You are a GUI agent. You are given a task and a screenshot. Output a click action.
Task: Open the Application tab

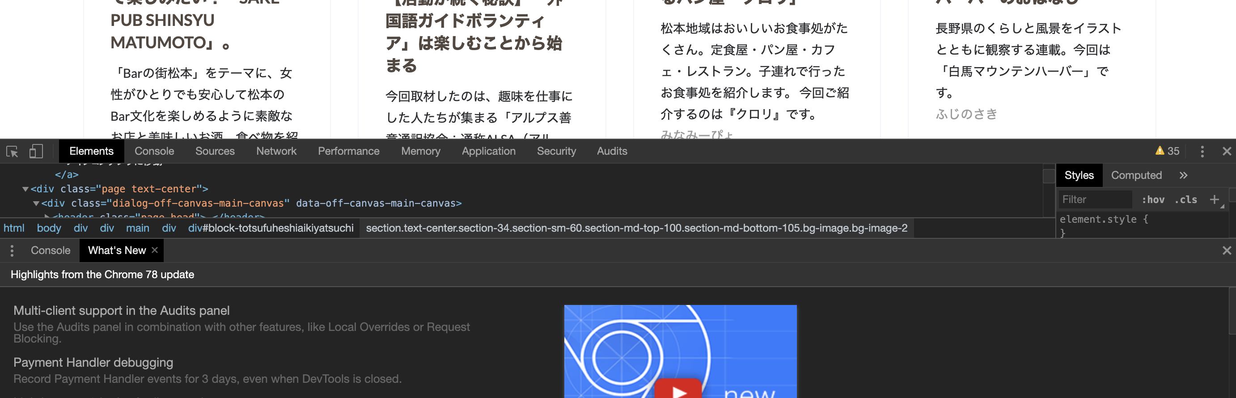coord(488,151)
